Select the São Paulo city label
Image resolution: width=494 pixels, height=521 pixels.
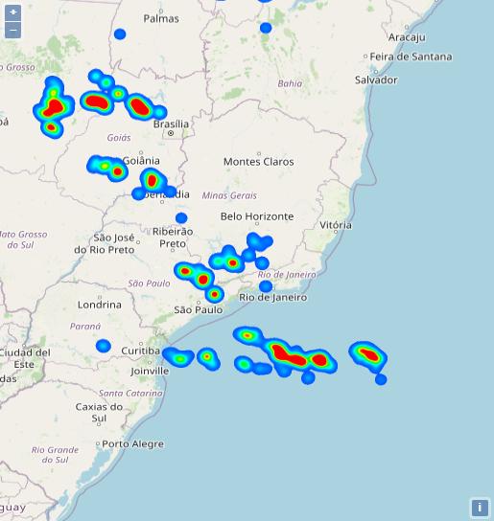point(199,309)
